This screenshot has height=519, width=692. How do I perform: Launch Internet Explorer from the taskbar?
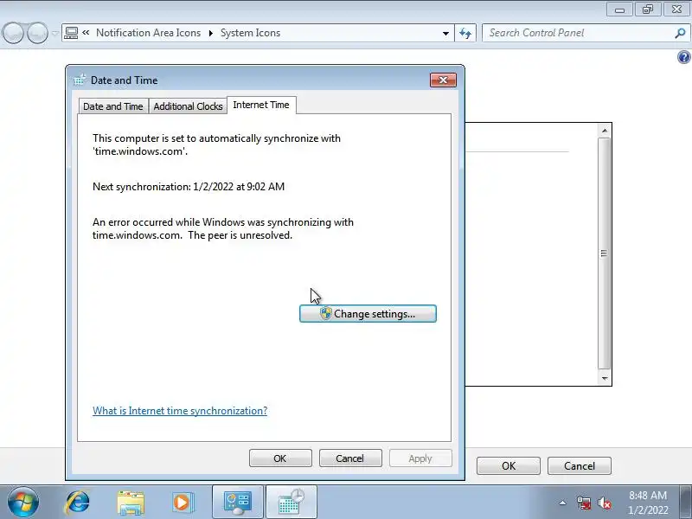tap(77, 503)
